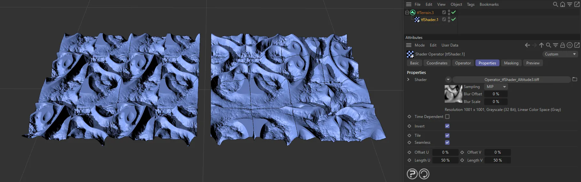The height and width of the screenshot is (182, 581).
Task: Open the Edit menu in Attributes
Action: (433, 45)
